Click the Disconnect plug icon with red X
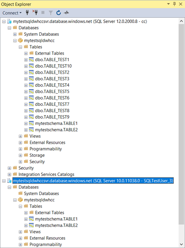 (35, 13)
